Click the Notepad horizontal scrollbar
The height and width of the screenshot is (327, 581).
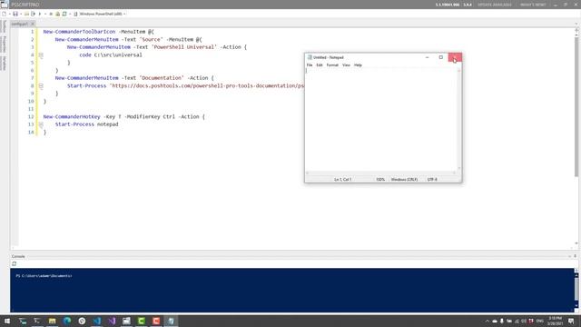coord(381,173)
